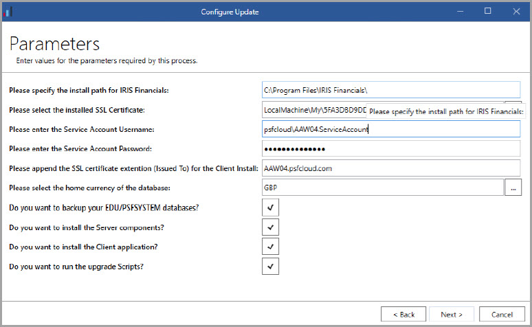Screen dimensions: 532x327
Task: Select the Service Account Password field
Action: click(390, 148)
